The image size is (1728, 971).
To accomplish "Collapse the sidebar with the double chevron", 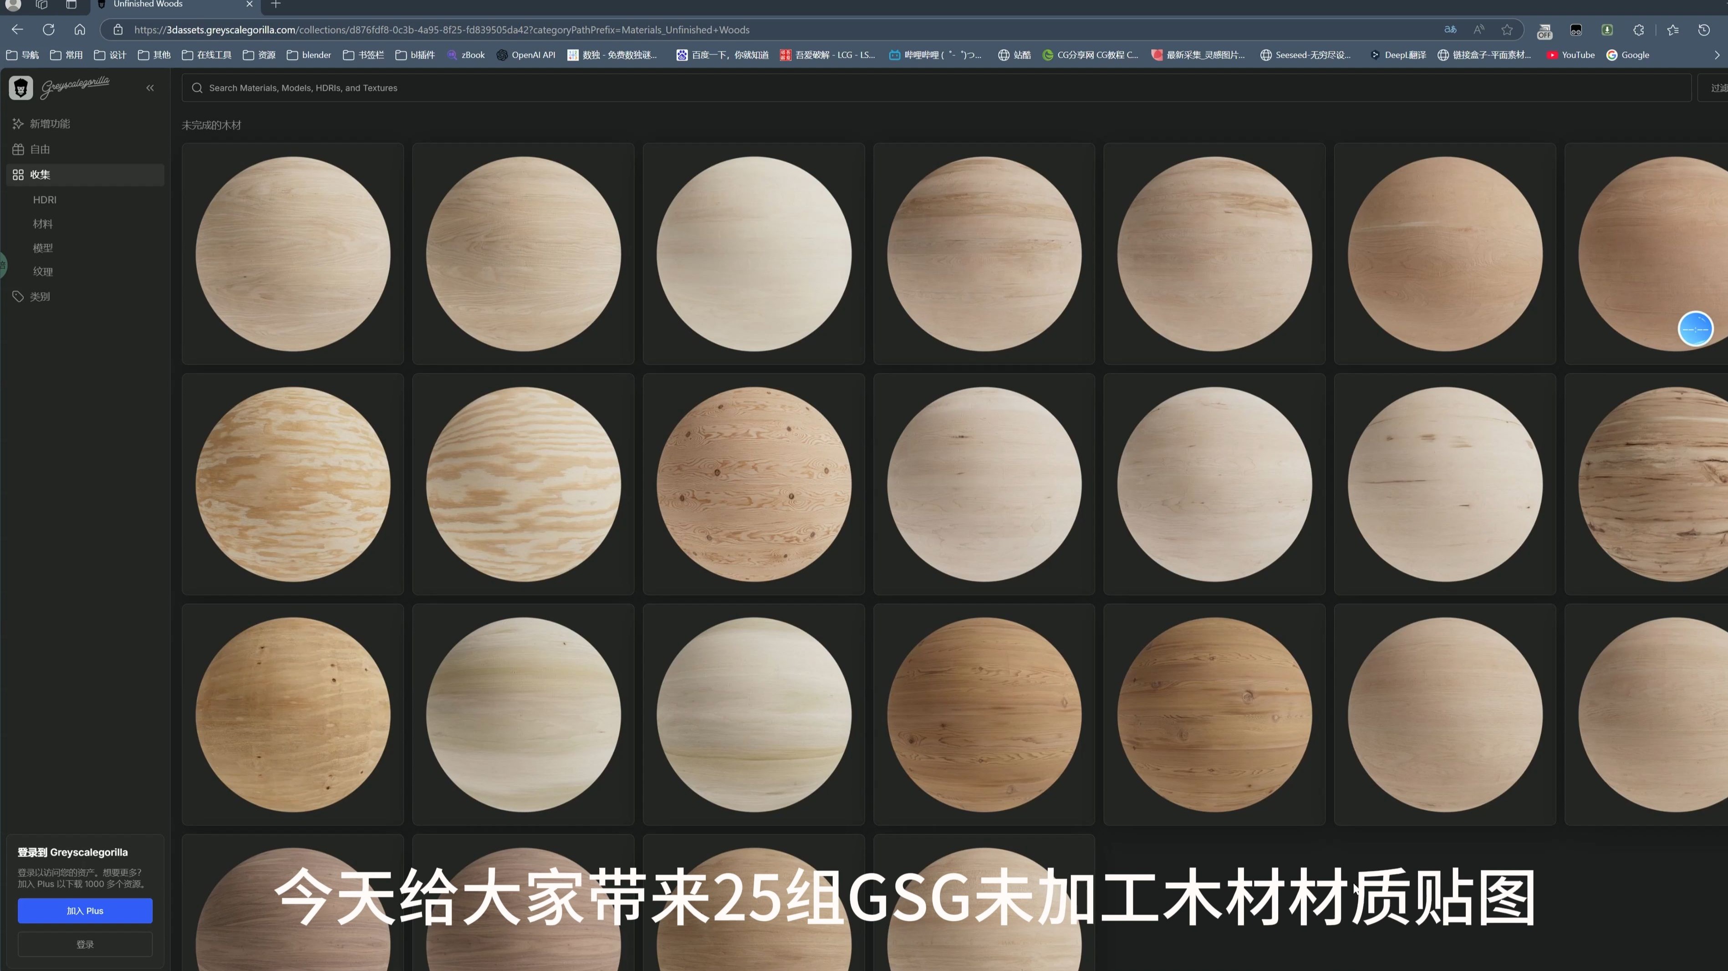I will [x=150, y=87].
